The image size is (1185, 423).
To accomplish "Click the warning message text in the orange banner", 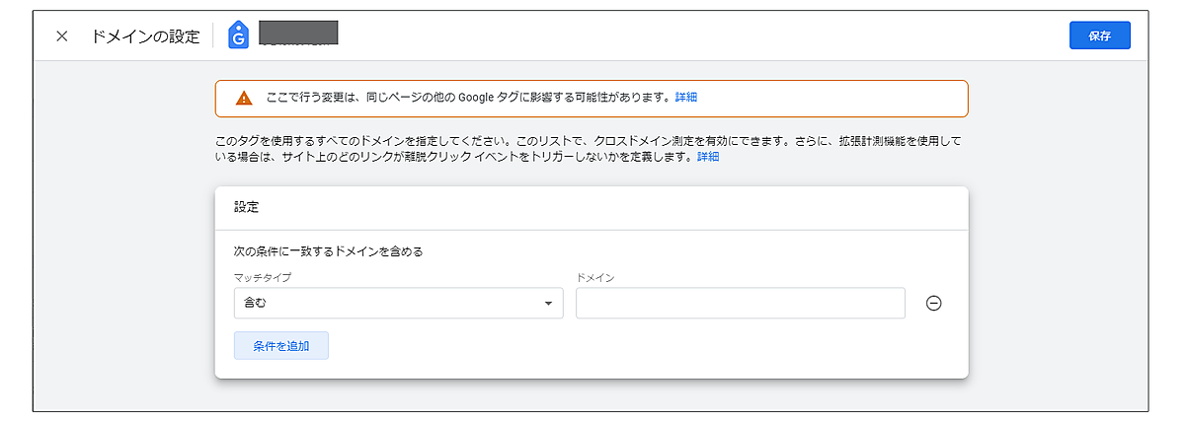I will (464, 98).
